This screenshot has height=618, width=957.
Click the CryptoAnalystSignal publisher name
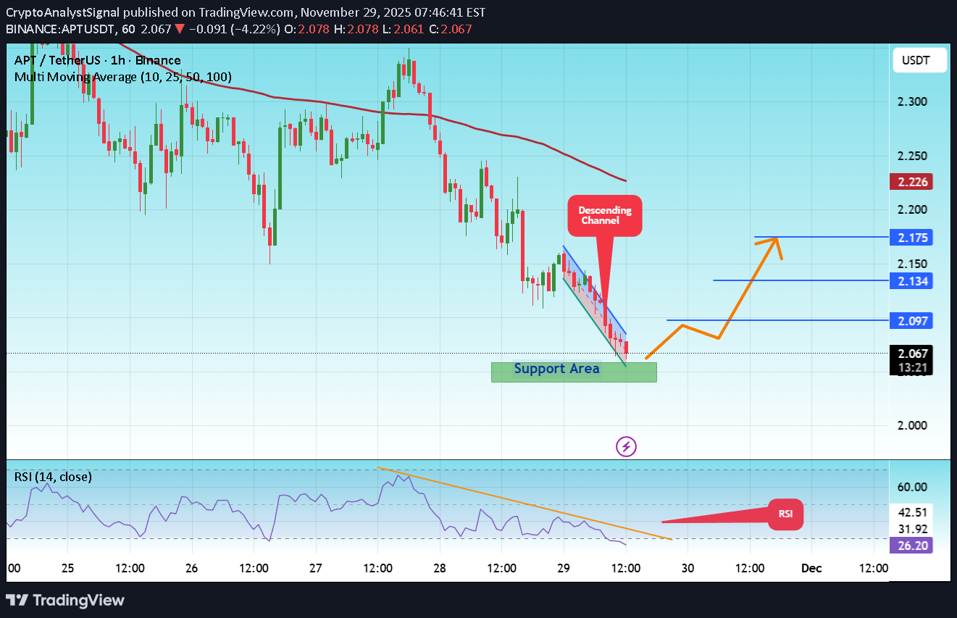(x=62, y=12)
